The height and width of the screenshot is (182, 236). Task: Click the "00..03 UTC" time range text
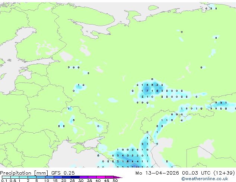tap(196, 173)
